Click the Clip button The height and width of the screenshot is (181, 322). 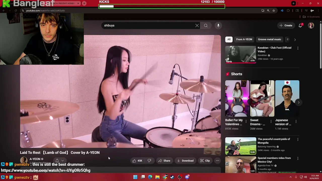pos(205,161)
